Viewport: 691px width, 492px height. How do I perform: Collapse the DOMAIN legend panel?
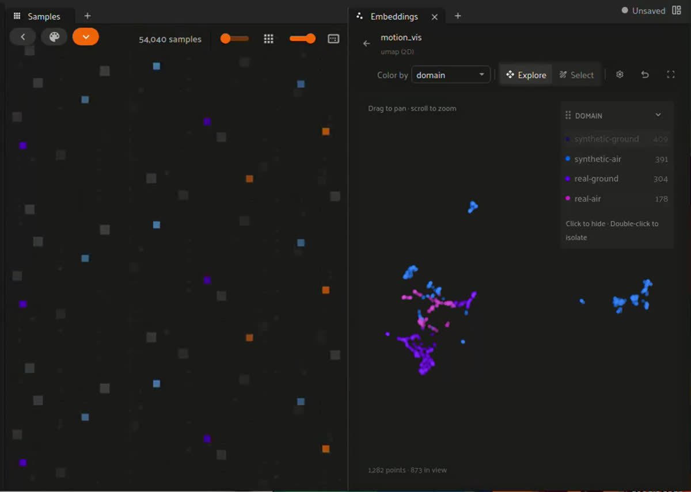(658, 115)
